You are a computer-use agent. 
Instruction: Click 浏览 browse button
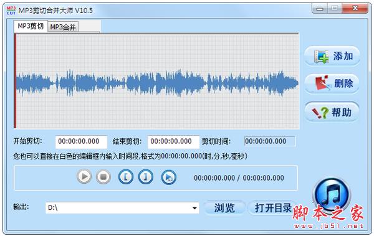click(224, 208)
